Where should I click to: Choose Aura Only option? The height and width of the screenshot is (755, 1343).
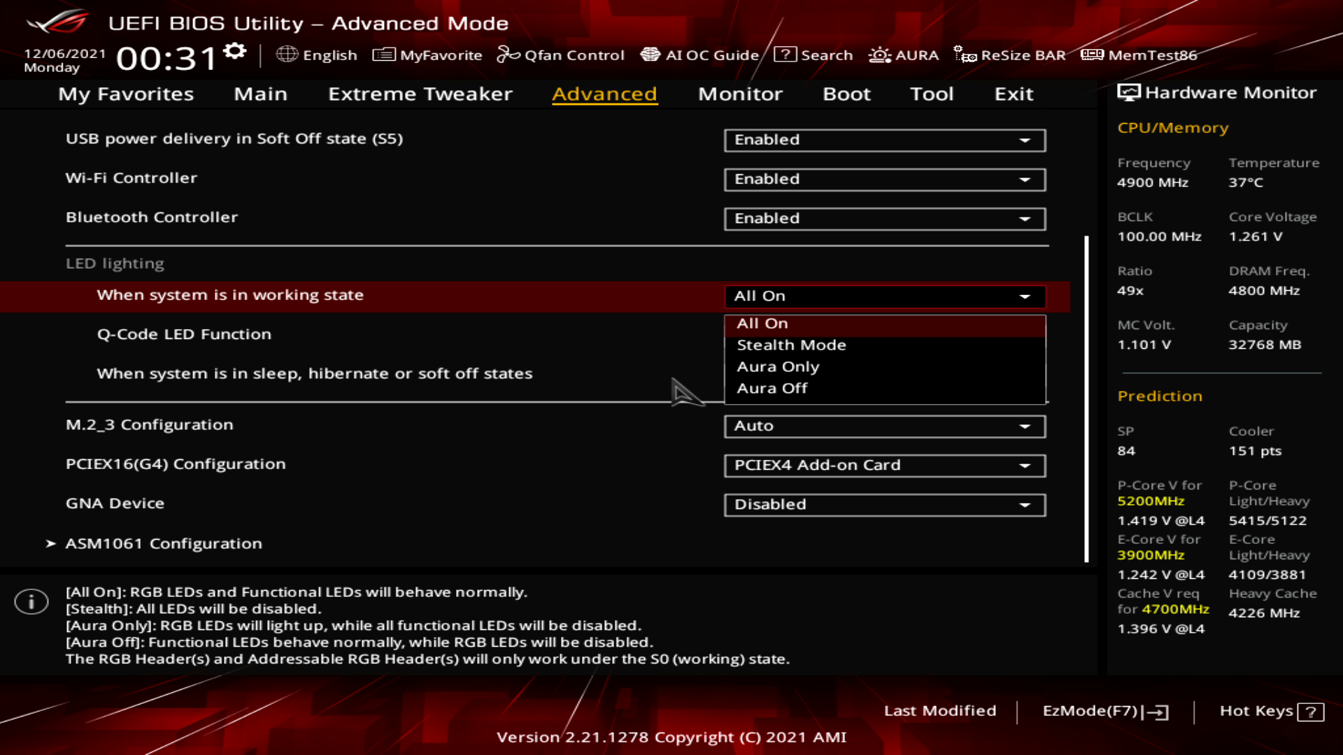coord(778,367)
